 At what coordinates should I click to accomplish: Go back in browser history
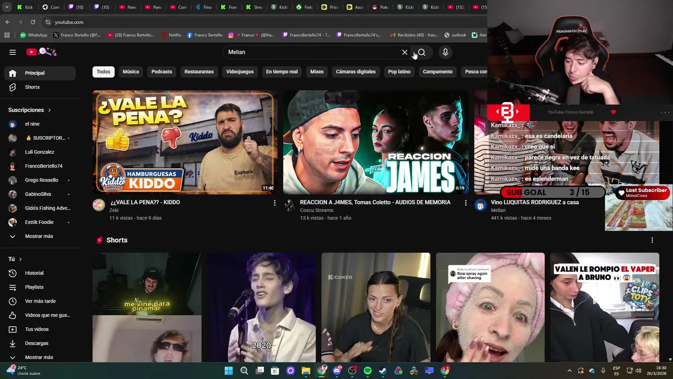(7, 22)
